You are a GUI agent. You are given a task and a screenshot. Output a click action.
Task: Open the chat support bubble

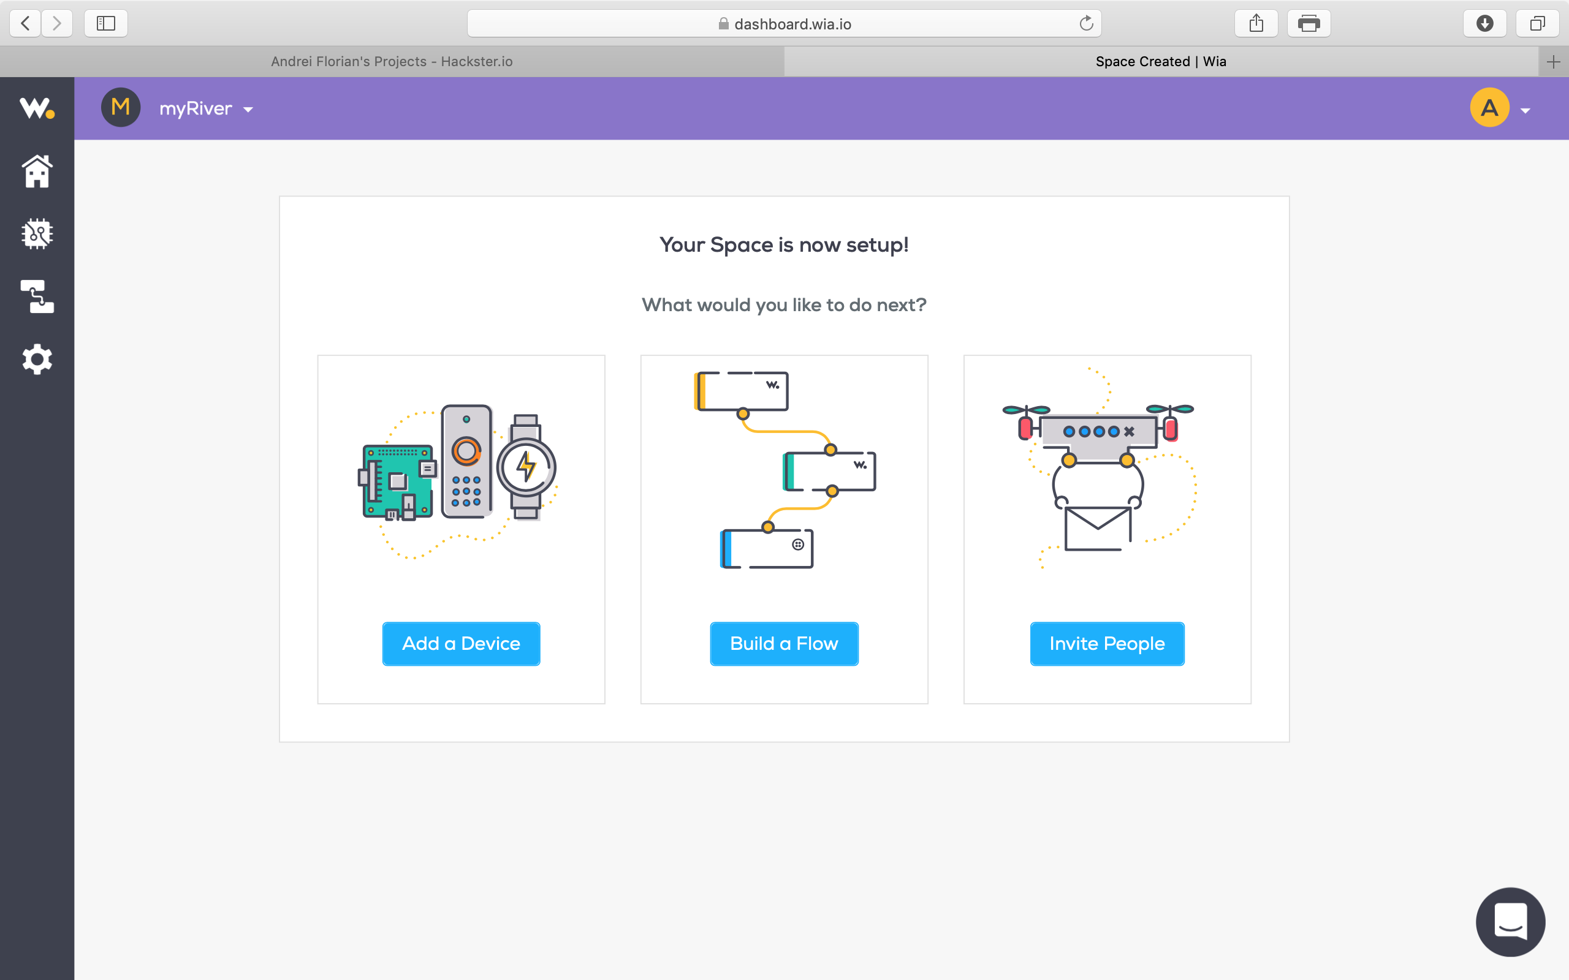(x=1510, y=922)
